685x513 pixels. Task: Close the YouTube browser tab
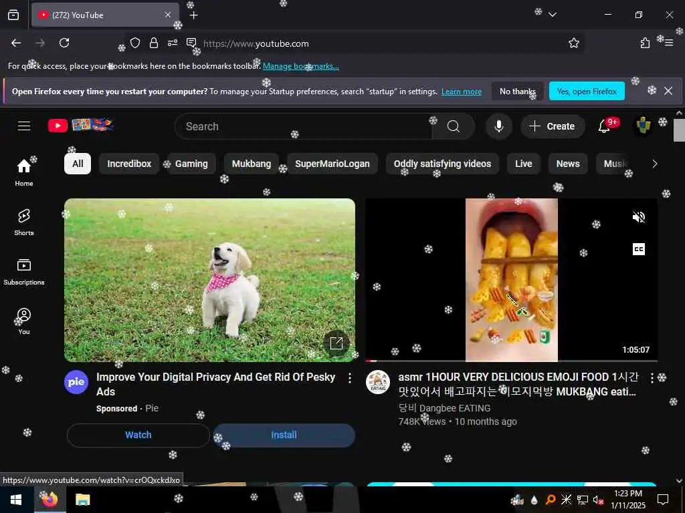[168, 15]
